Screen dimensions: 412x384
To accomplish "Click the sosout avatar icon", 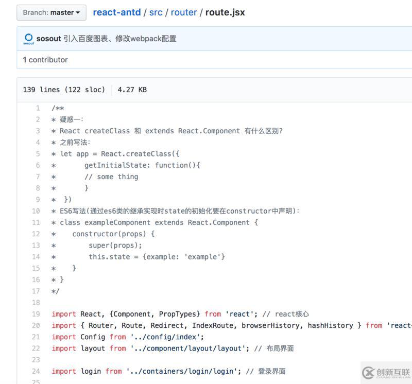I will point(29,39).
